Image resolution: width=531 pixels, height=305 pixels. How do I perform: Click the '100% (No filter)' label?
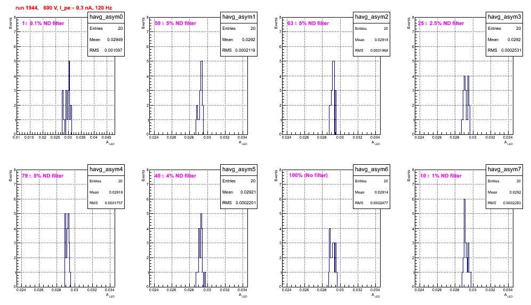tap(308, 175)
